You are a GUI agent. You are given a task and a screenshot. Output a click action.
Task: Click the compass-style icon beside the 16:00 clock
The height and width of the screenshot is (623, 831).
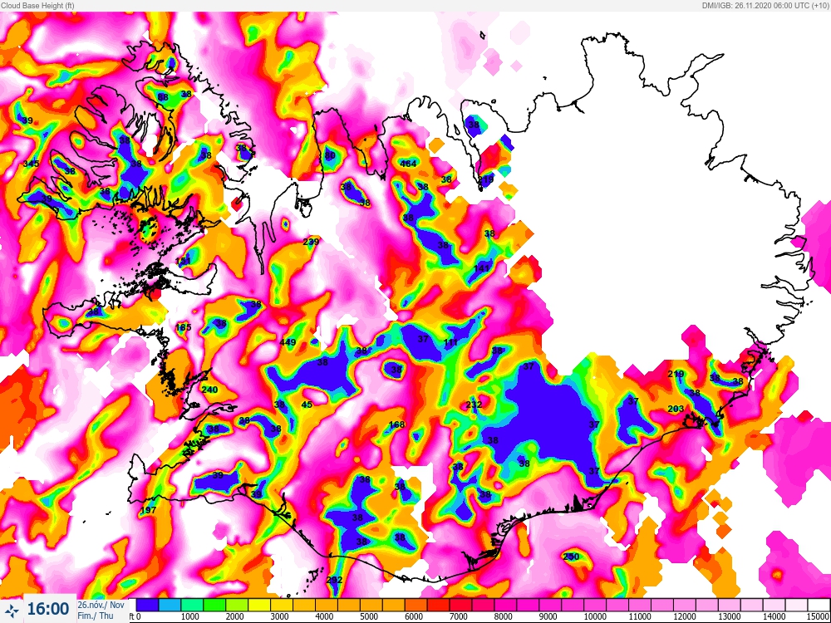(x=12, y=609)
